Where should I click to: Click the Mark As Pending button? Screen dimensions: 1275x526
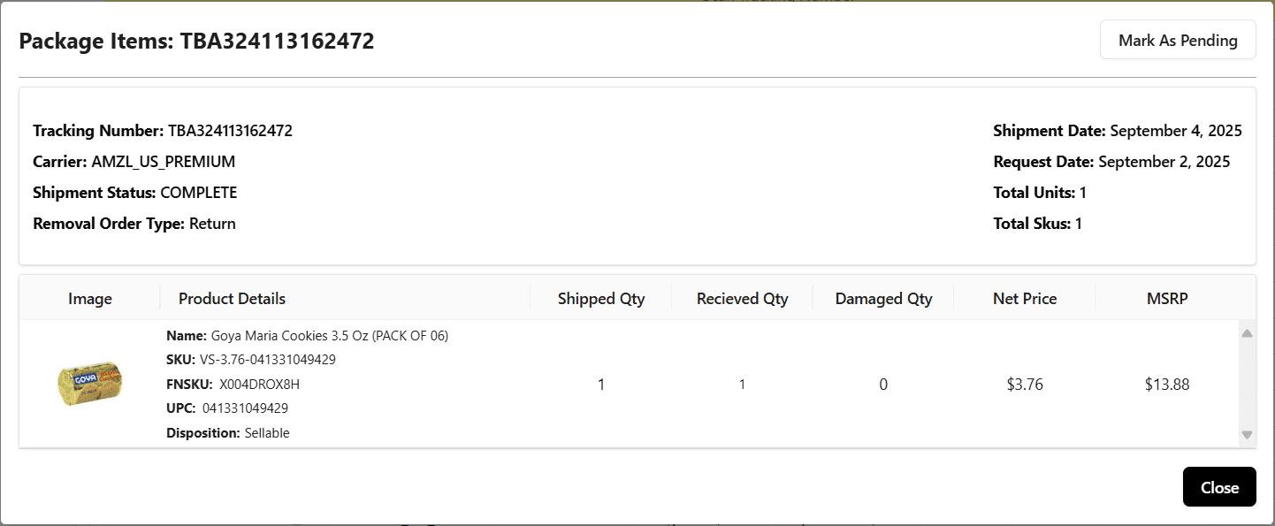pos(1178,40)
